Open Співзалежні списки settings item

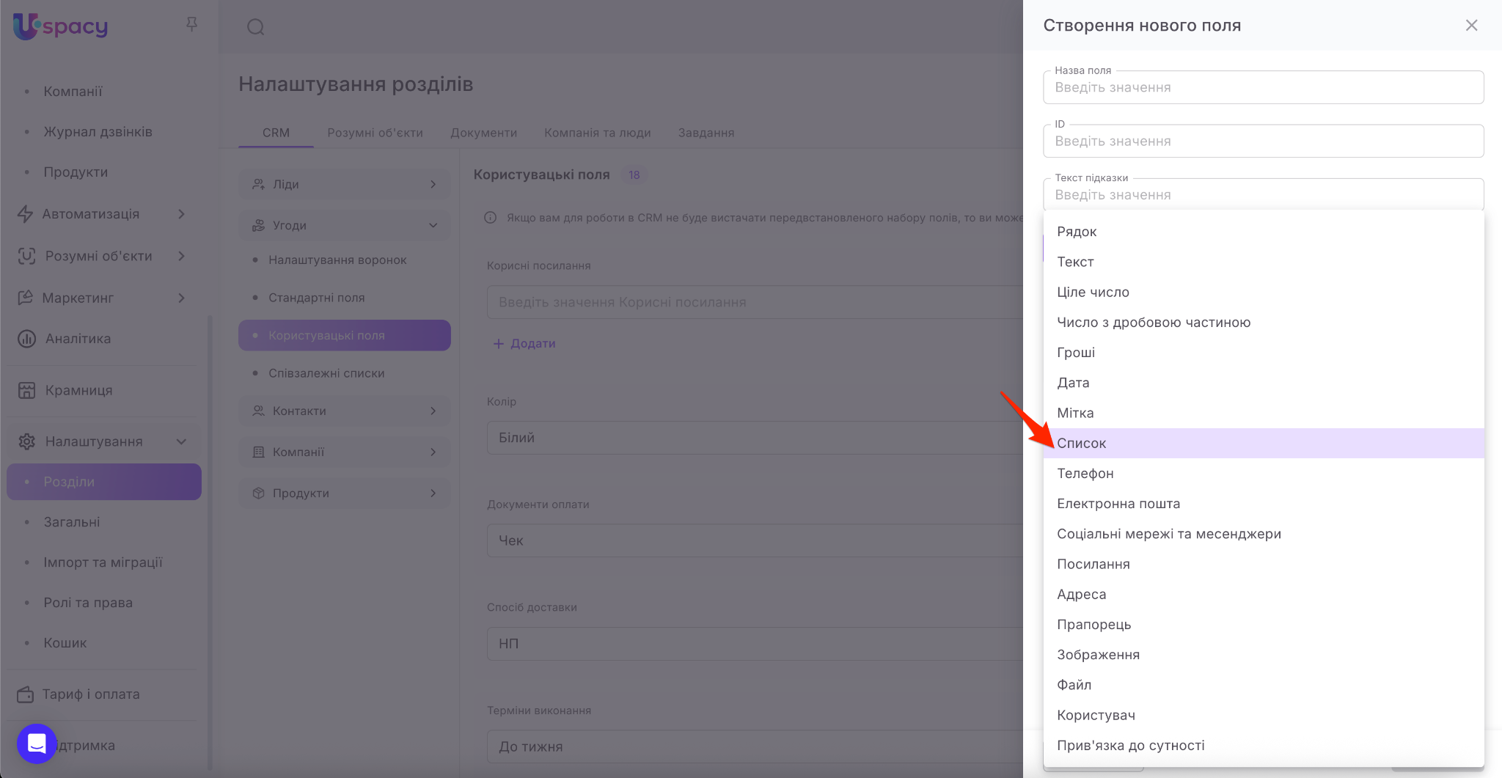[326, 373]
